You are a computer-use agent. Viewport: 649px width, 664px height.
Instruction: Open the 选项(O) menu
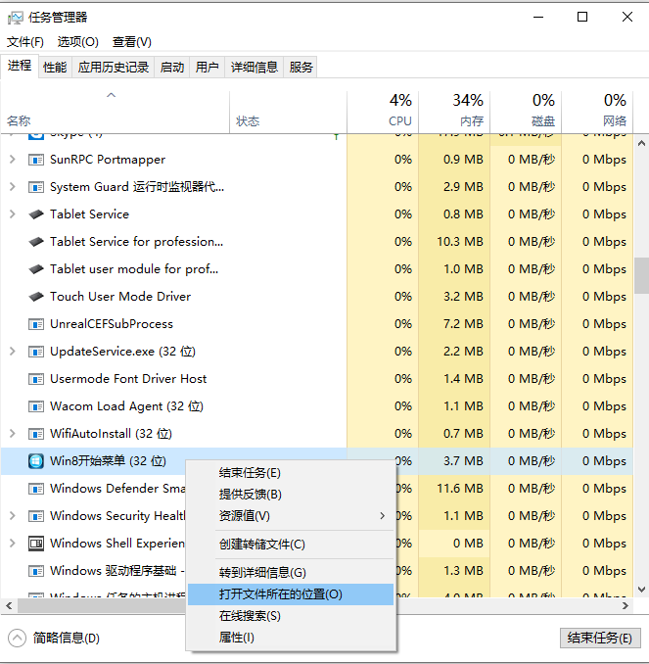(x=78, y=42)
